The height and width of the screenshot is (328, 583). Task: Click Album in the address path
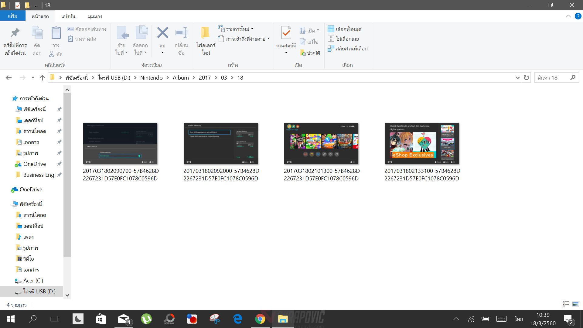pyautogui.click(x=181, y=78)
